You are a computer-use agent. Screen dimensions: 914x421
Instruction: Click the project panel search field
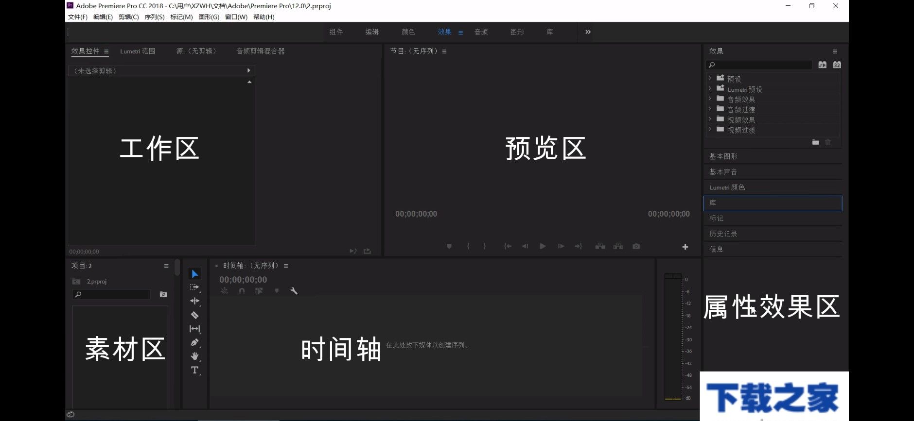point(111,295)
